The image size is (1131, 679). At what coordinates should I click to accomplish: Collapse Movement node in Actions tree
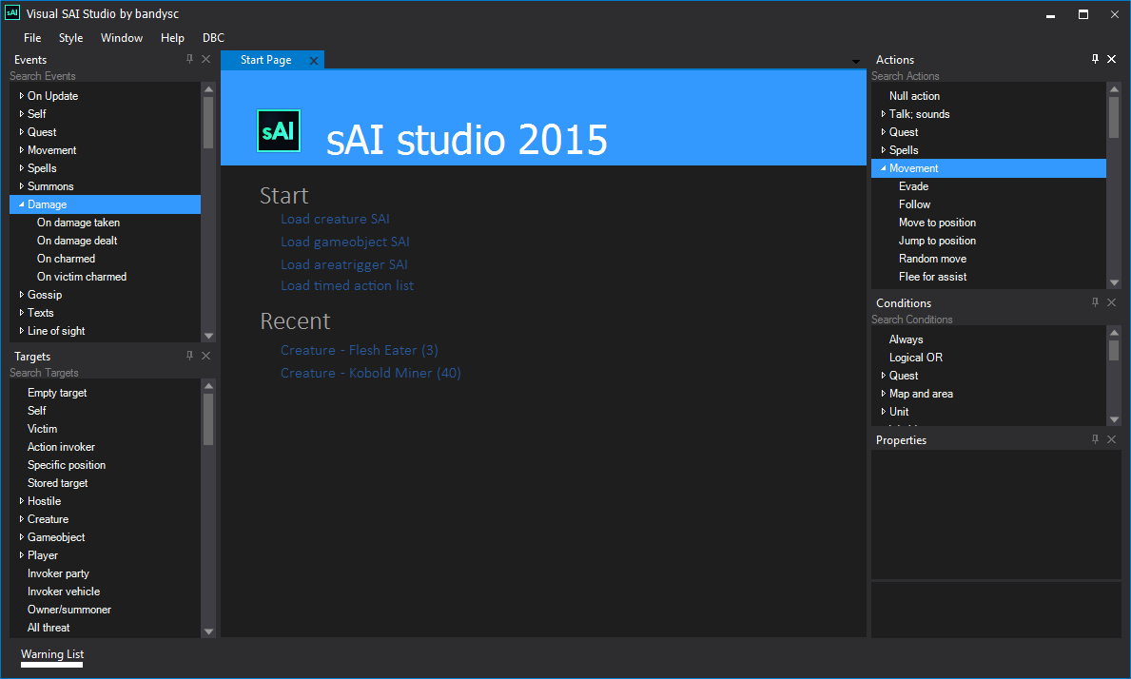[883, 168]
